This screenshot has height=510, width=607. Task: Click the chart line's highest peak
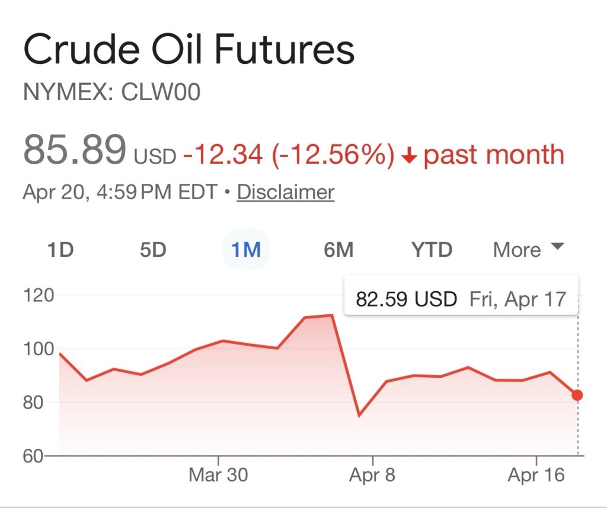click(x=332, y=315)
